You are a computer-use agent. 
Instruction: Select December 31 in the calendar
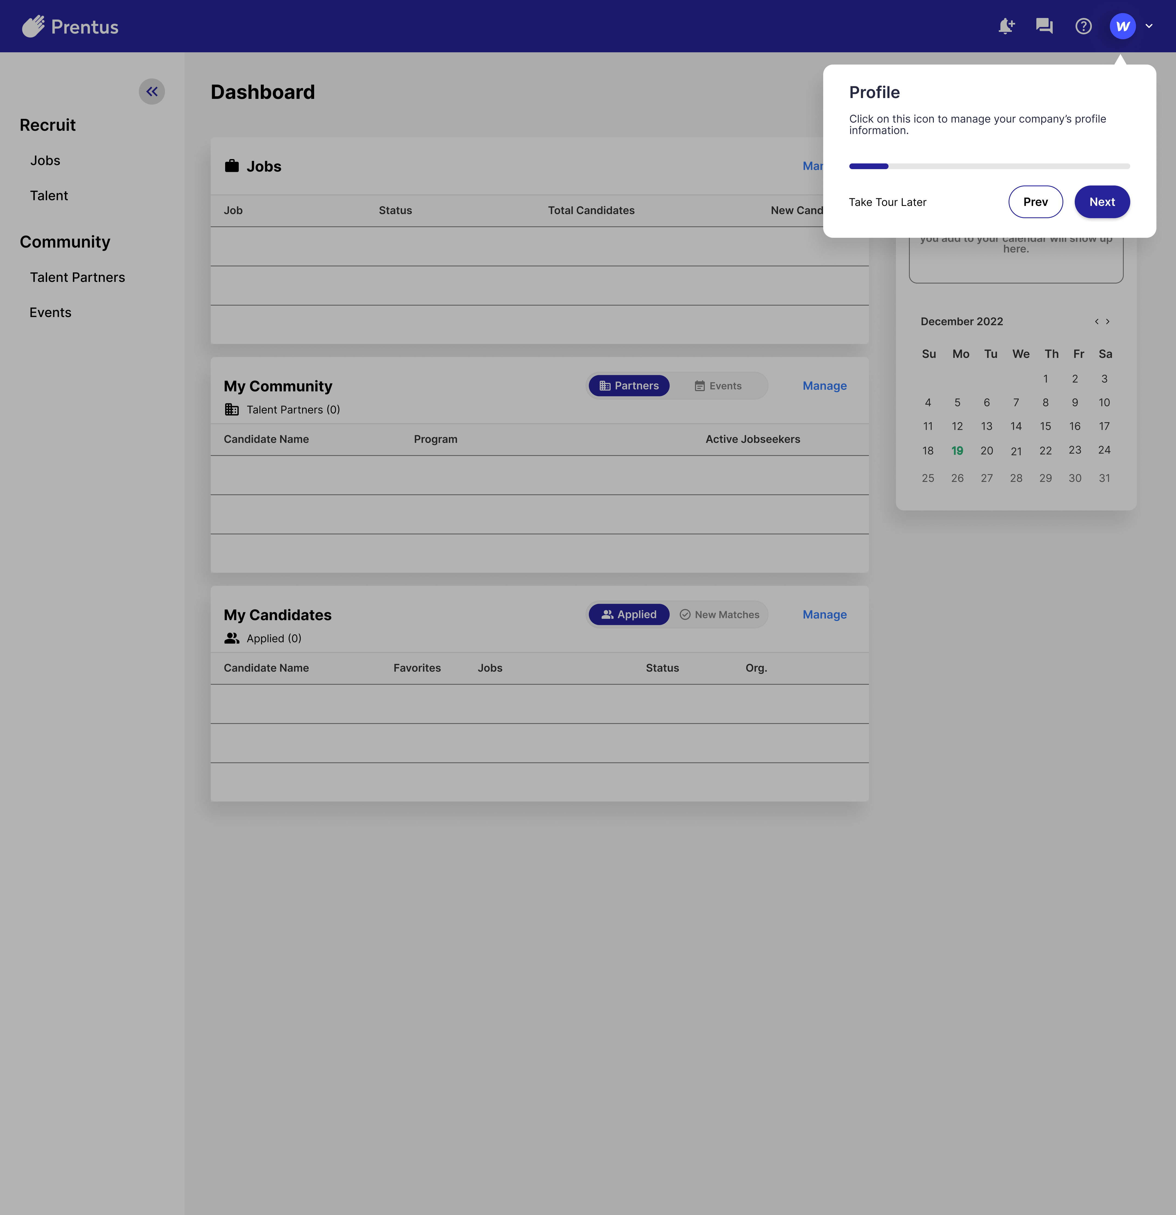click(x=1105, y=478)
